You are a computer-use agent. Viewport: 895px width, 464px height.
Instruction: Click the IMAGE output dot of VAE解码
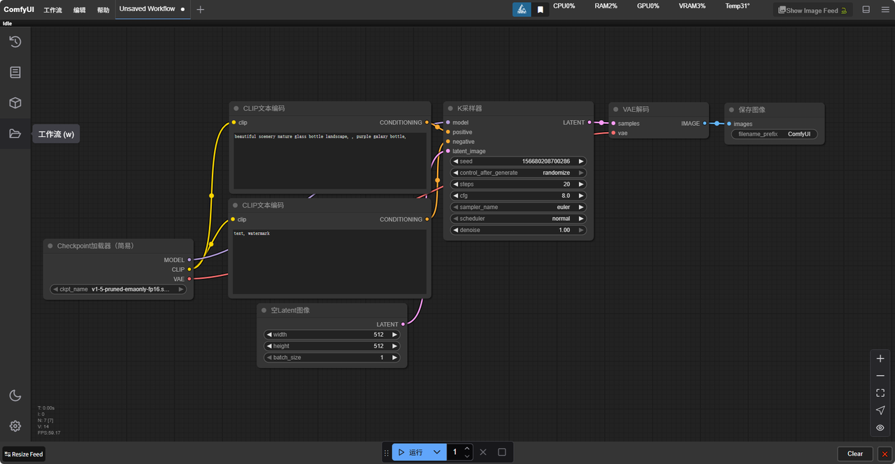704,123
